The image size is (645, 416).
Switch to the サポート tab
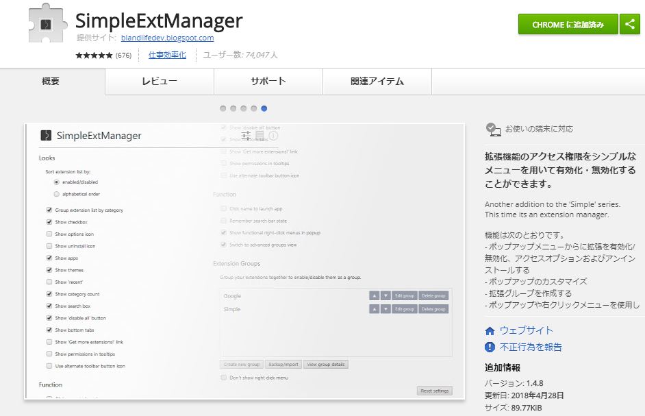268,82
